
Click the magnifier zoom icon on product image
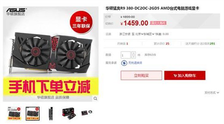coord(95,99)
